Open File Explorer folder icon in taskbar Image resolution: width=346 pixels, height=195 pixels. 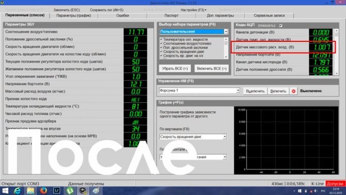coord(30,190)
